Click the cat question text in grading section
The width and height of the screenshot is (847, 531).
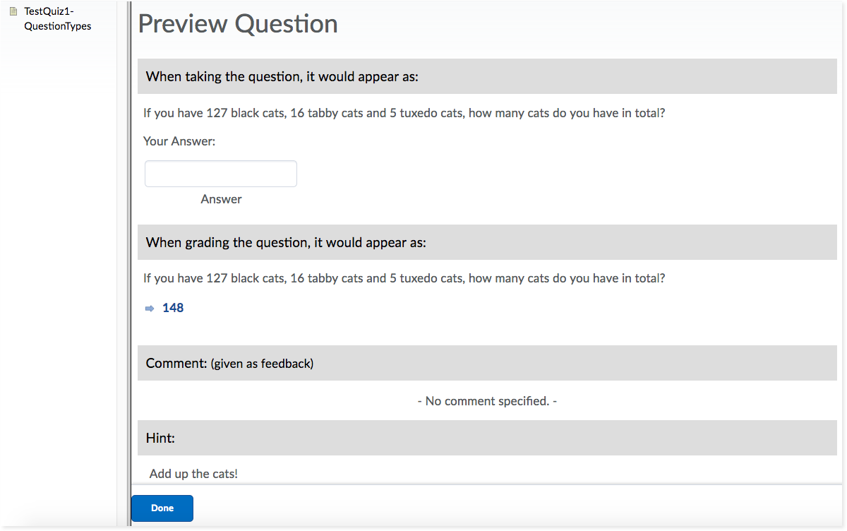[x=404, y=278]
